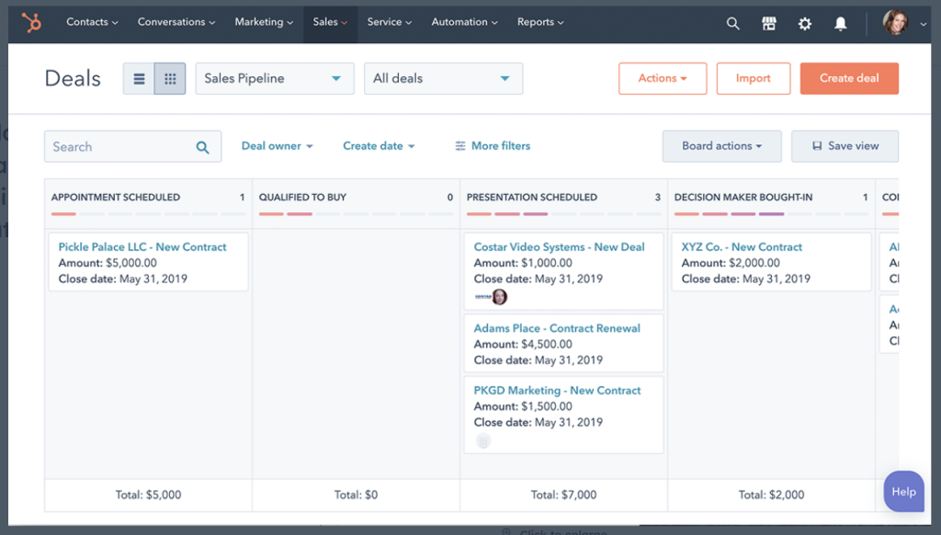Click the search magnifier in the deals search bar

point(202,146)
